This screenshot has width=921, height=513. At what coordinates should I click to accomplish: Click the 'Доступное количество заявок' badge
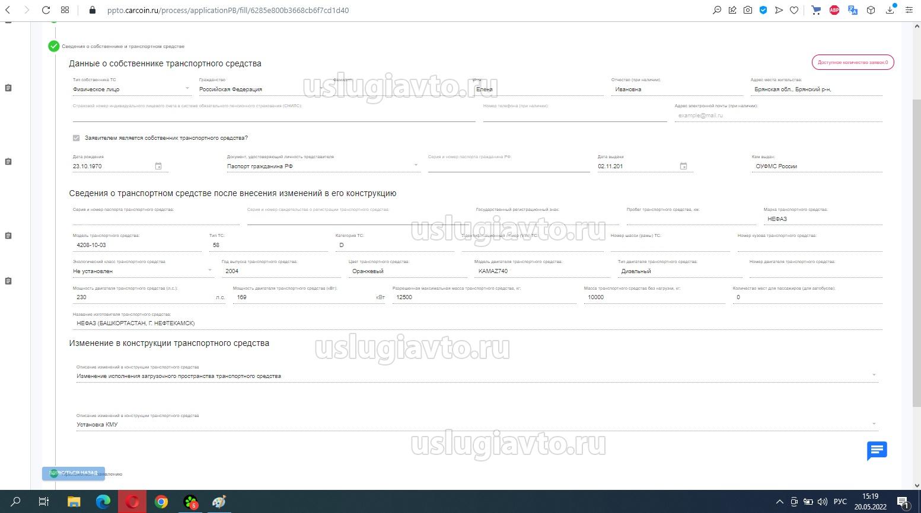[x=852, y=62]
